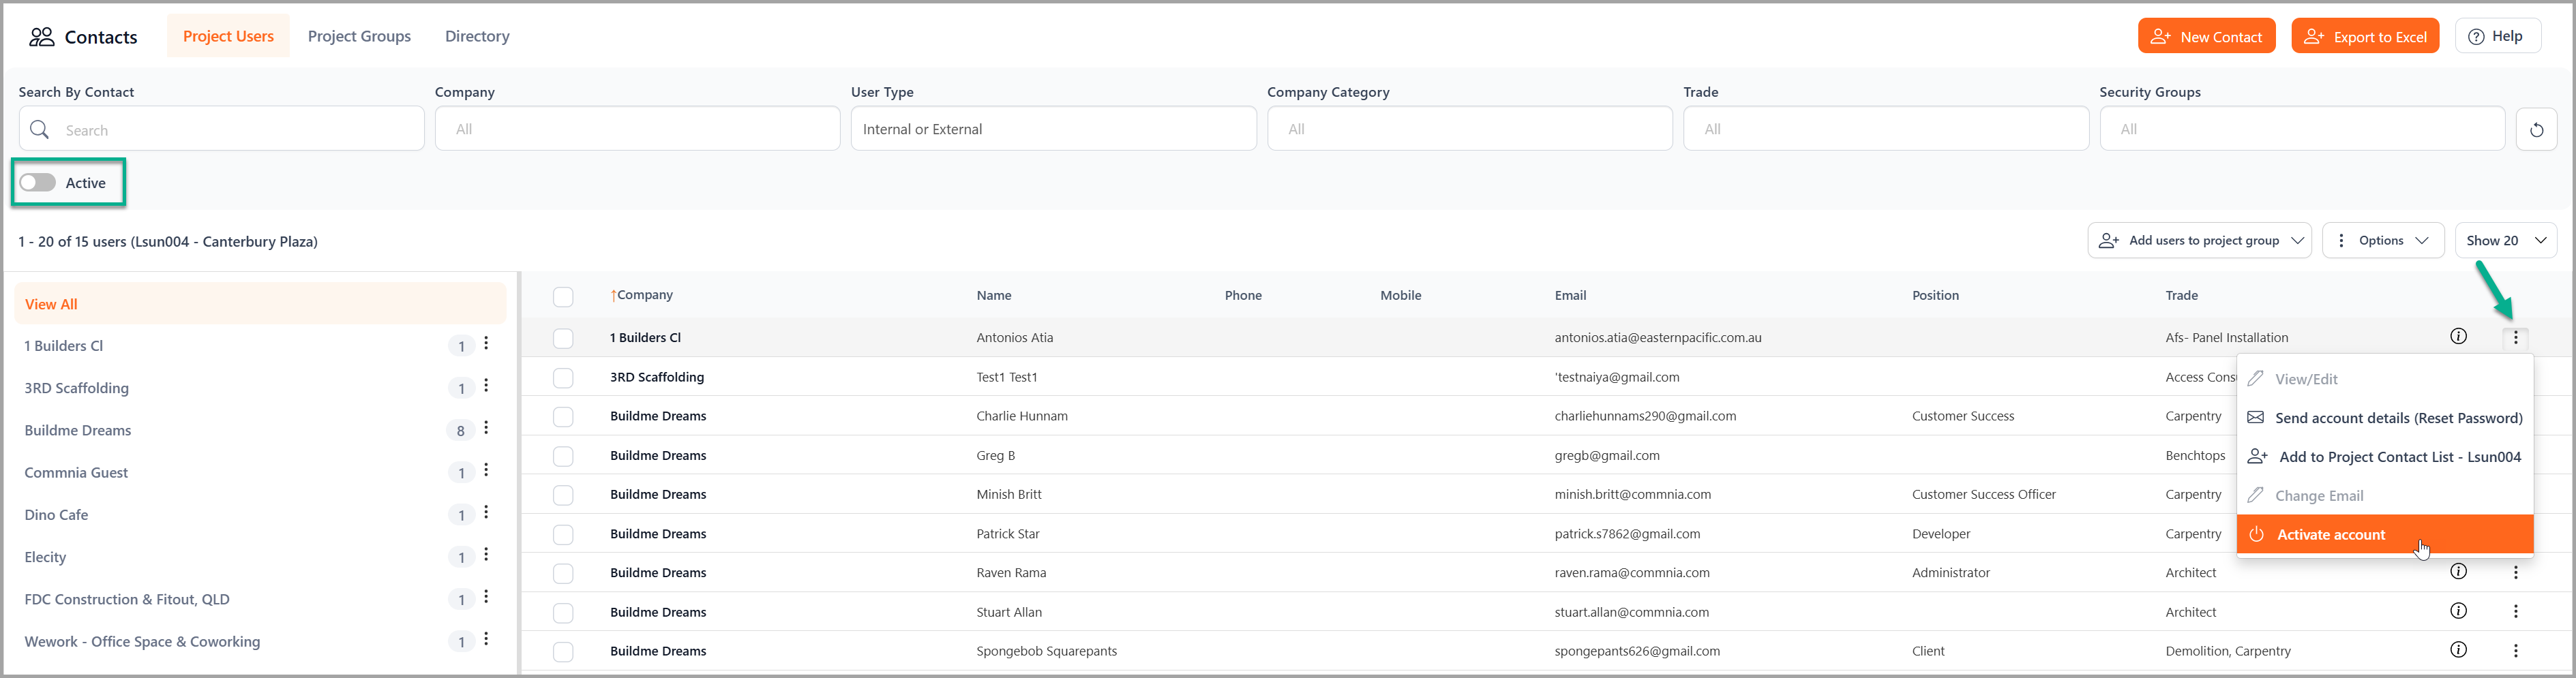Viewport: 2576px width, 678px height.
Task: Select View/Edit in context menu
Action: 2385,379
